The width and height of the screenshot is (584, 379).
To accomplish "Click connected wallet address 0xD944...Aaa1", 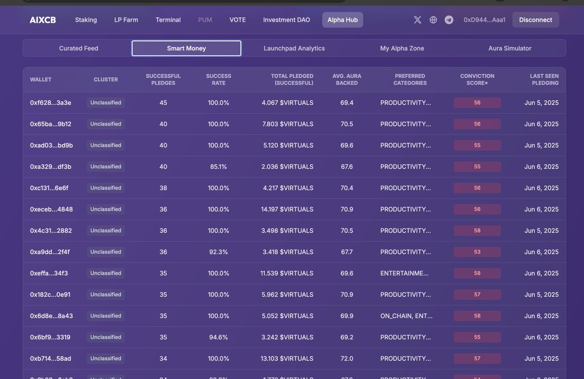I will click(484, 20).
